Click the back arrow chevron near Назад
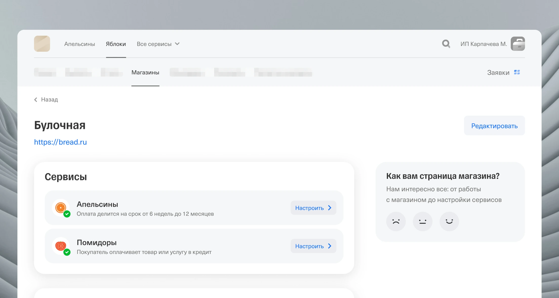Screen dimensions: 559x298 36,100
